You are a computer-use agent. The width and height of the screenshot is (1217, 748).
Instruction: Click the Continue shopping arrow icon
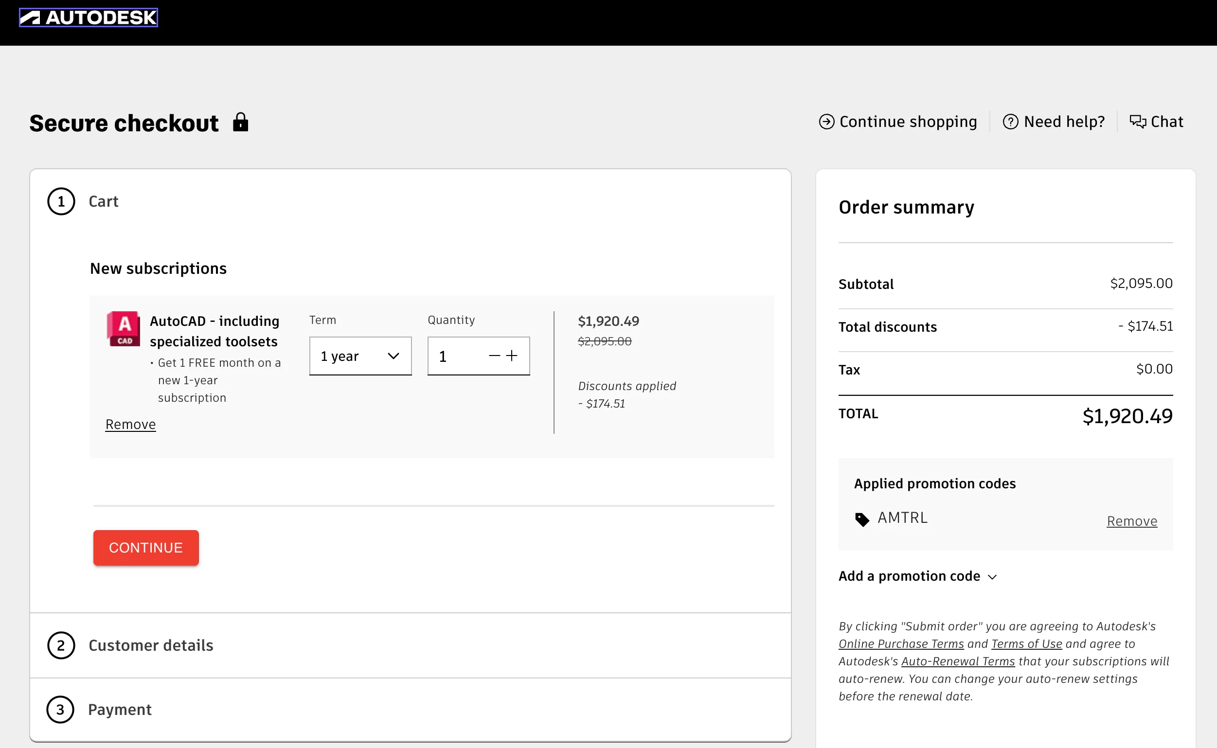pyautogui.click(x=827, y=122)
